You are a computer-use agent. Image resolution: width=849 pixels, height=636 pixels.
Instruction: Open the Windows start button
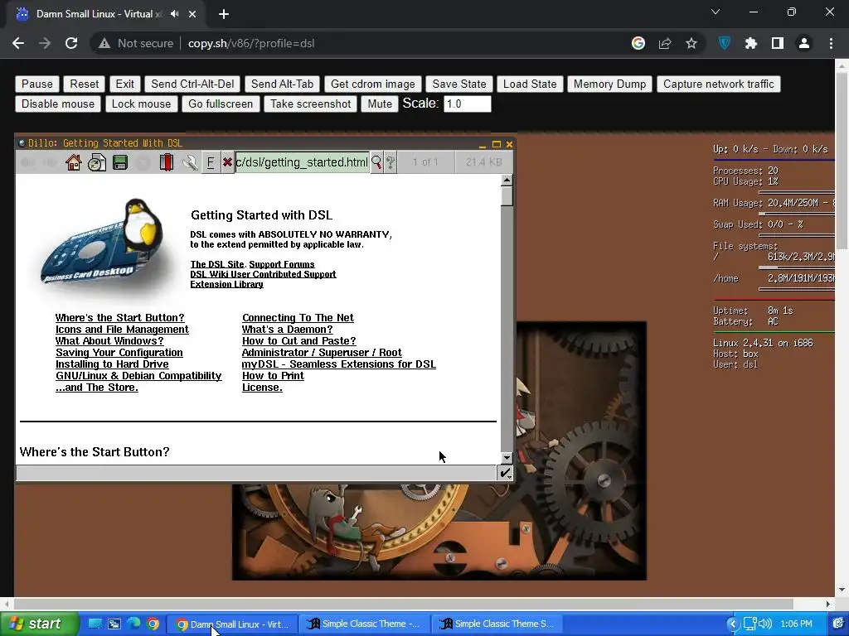(38, 624)
